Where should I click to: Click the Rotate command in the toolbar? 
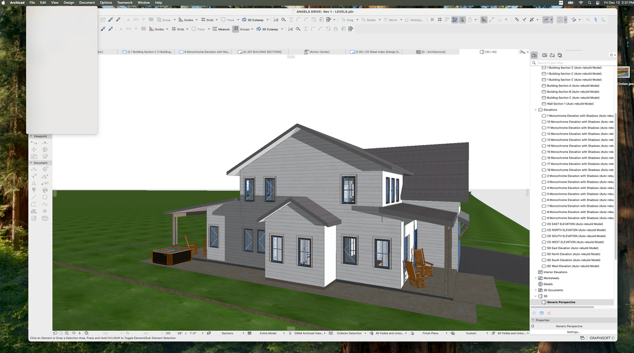[368, 20]
